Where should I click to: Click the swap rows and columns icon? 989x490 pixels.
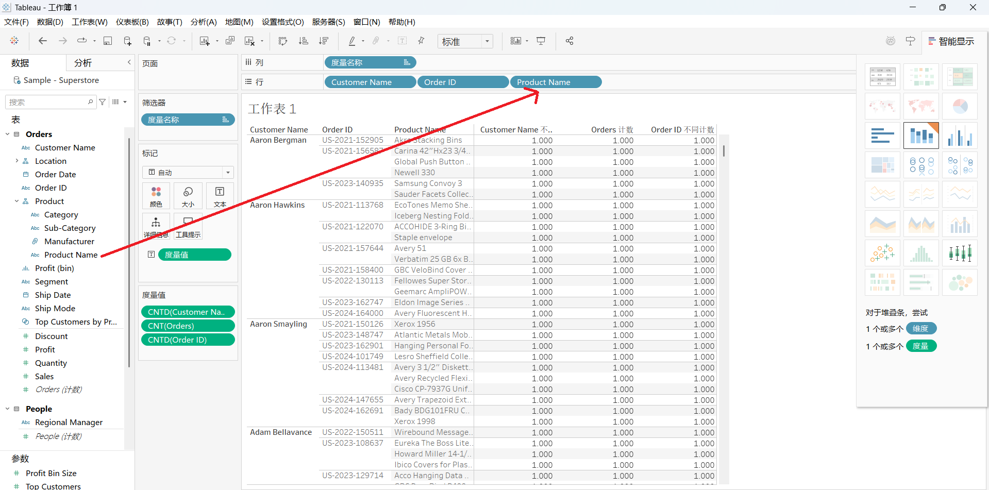(283, 41)
